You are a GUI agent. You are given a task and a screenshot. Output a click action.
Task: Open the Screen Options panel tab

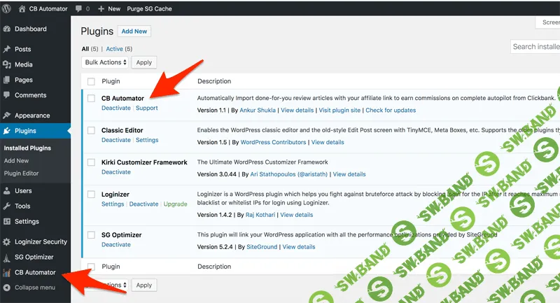click(549, 22)
